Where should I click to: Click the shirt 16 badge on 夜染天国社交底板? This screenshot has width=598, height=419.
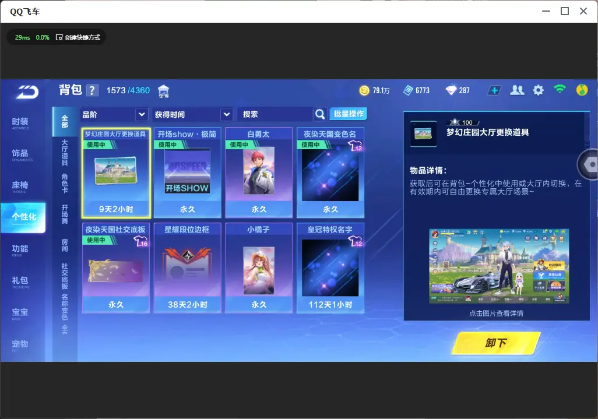point(140,241)
